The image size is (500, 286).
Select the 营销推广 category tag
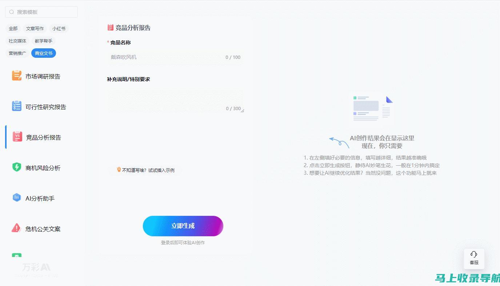point(17,53)
